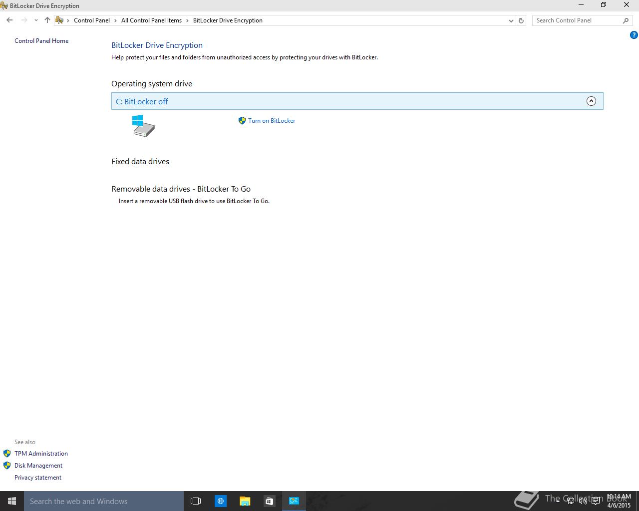Launch the browser globe icon on taskbar

click(x=220, y=501)
